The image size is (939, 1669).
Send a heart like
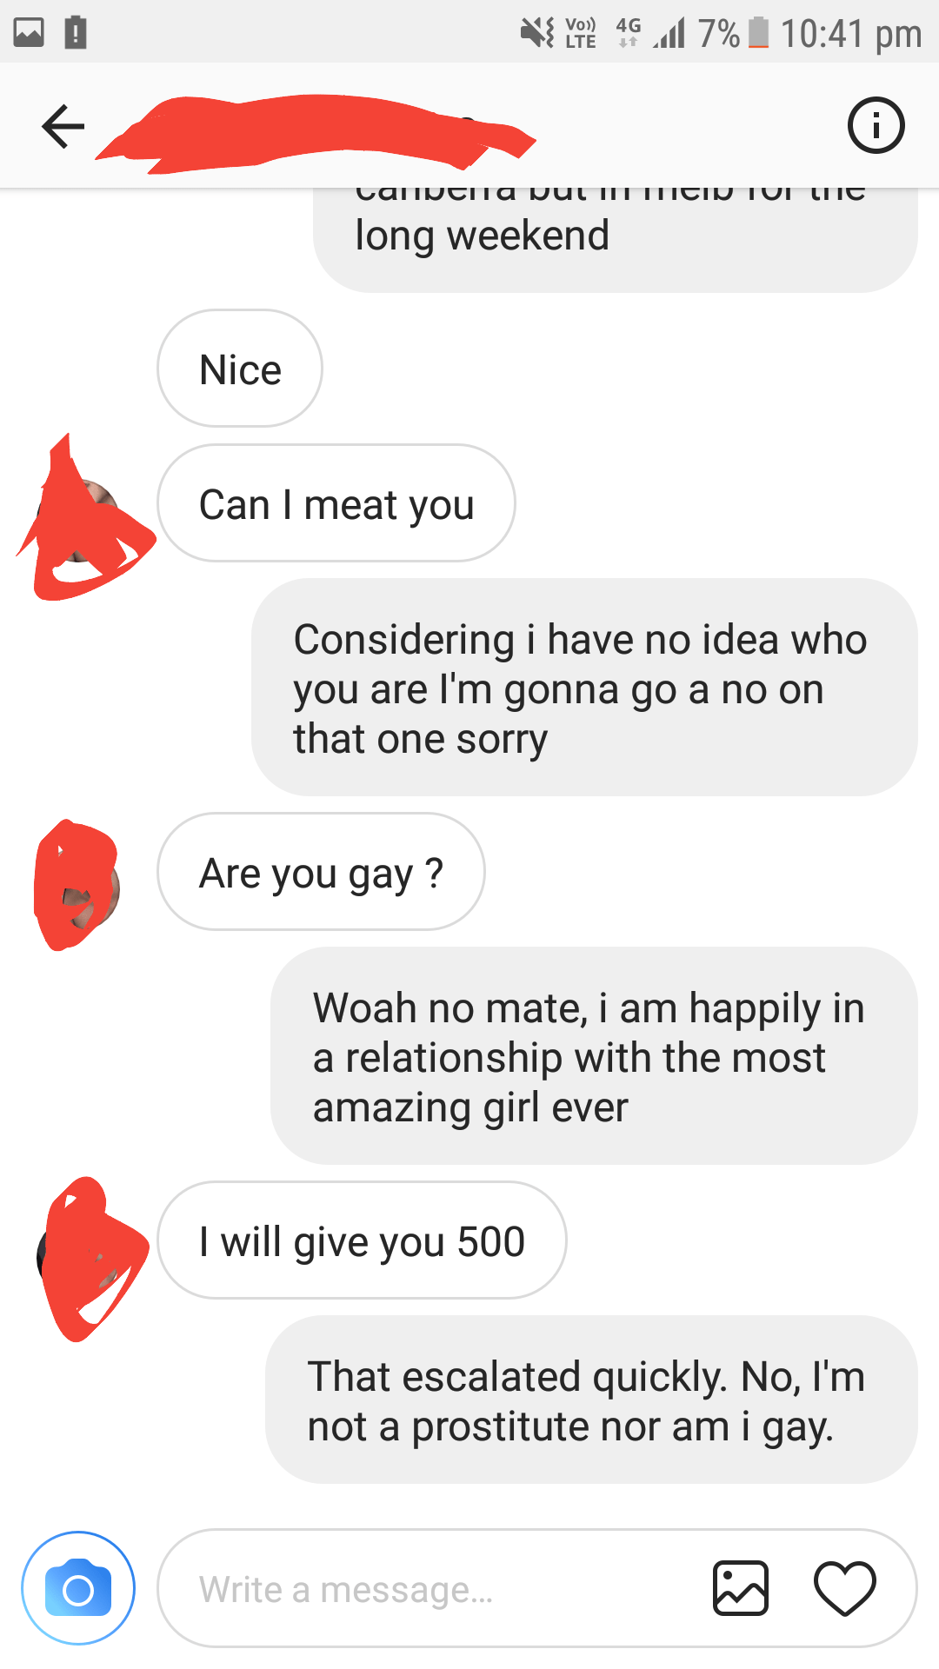[x=844, y=1589]
